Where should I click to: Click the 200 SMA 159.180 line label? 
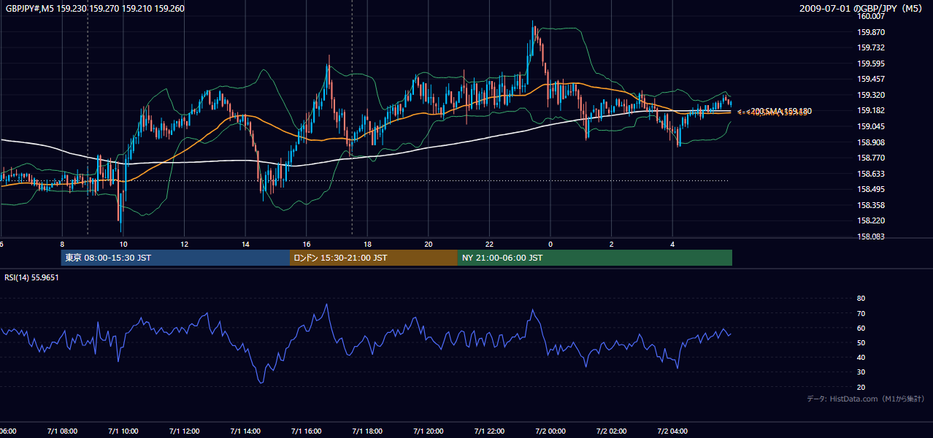pyautogui.click(x=781, y=111)
